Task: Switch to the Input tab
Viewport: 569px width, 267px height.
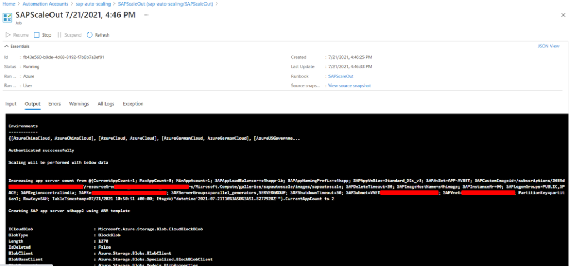Action: [x=11, y=104]
